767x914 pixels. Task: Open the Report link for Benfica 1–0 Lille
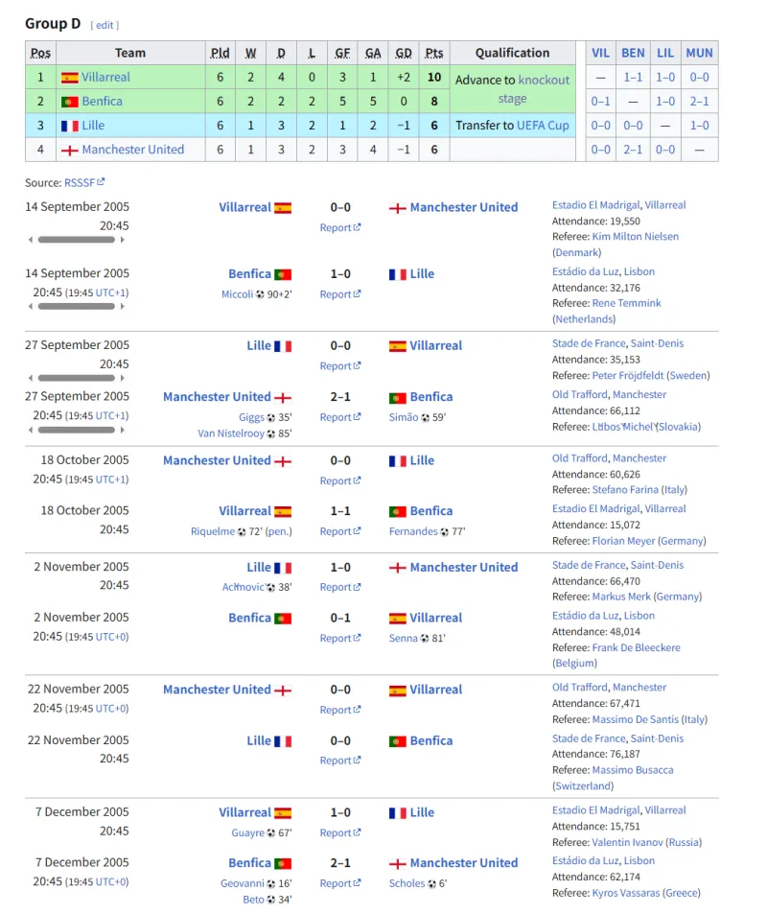(x=339, y=294)
